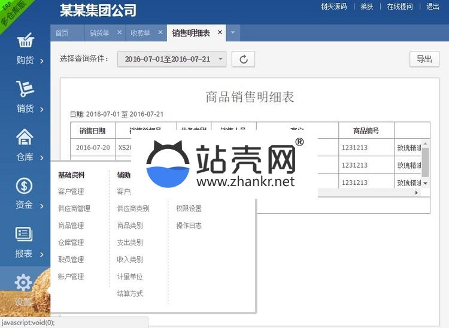Click the refresh query button
449x328 pixels.
[x=243, y=59]
